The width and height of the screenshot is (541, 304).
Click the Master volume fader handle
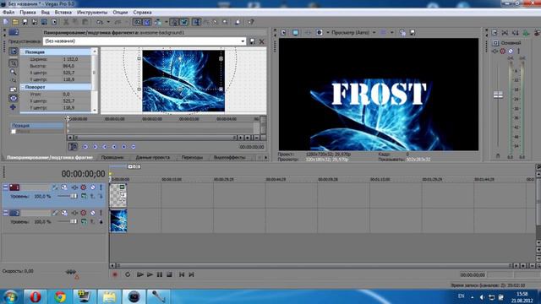tap(498, 95)
